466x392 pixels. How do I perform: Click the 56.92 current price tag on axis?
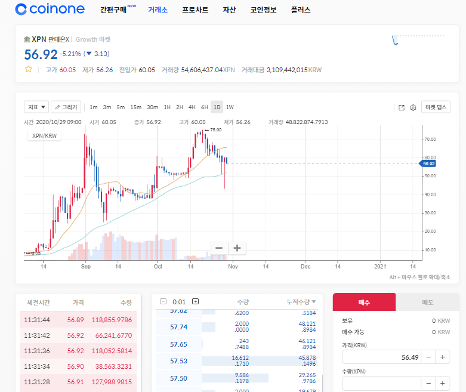pos(427,163)
